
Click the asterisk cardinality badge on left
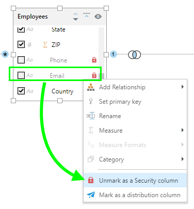5,54
